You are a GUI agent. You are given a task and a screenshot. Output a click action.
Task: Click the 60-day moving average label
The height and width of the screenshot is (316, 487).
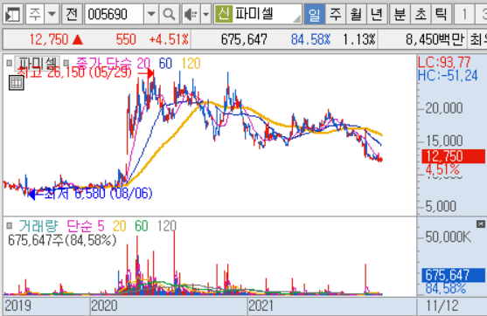pyautogui.click(x=165, y=63)
